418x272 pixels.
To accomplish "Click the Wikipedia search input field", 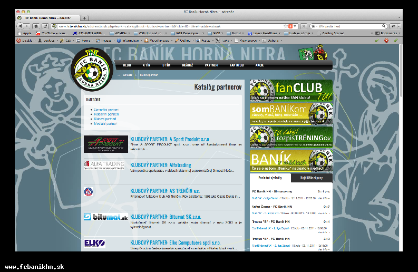I will pos(349,26).
